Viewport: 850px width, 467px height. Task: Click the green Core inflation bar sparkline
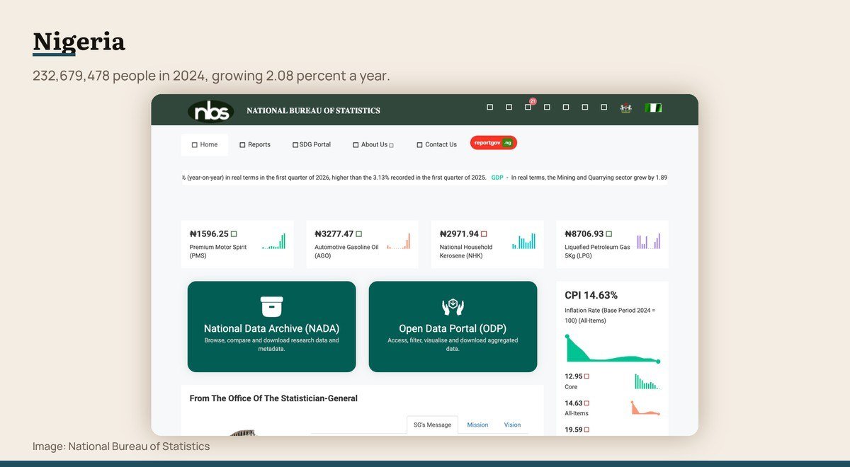647,382
